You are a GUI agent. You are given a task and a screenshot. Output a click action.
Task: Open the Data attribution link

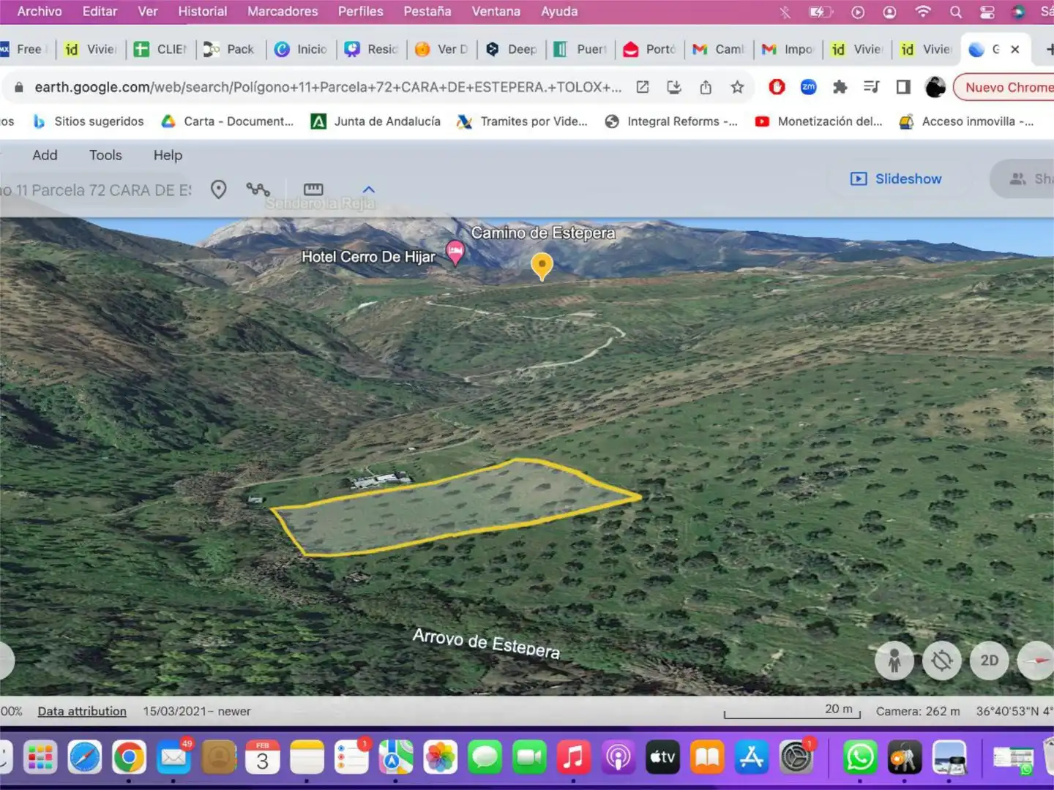pyautogui.click(x=82, y=711)
